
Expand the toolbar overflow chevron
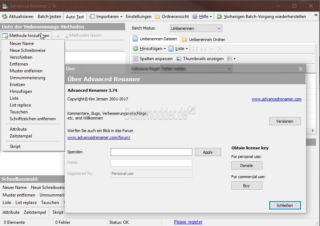click(316, 15)
